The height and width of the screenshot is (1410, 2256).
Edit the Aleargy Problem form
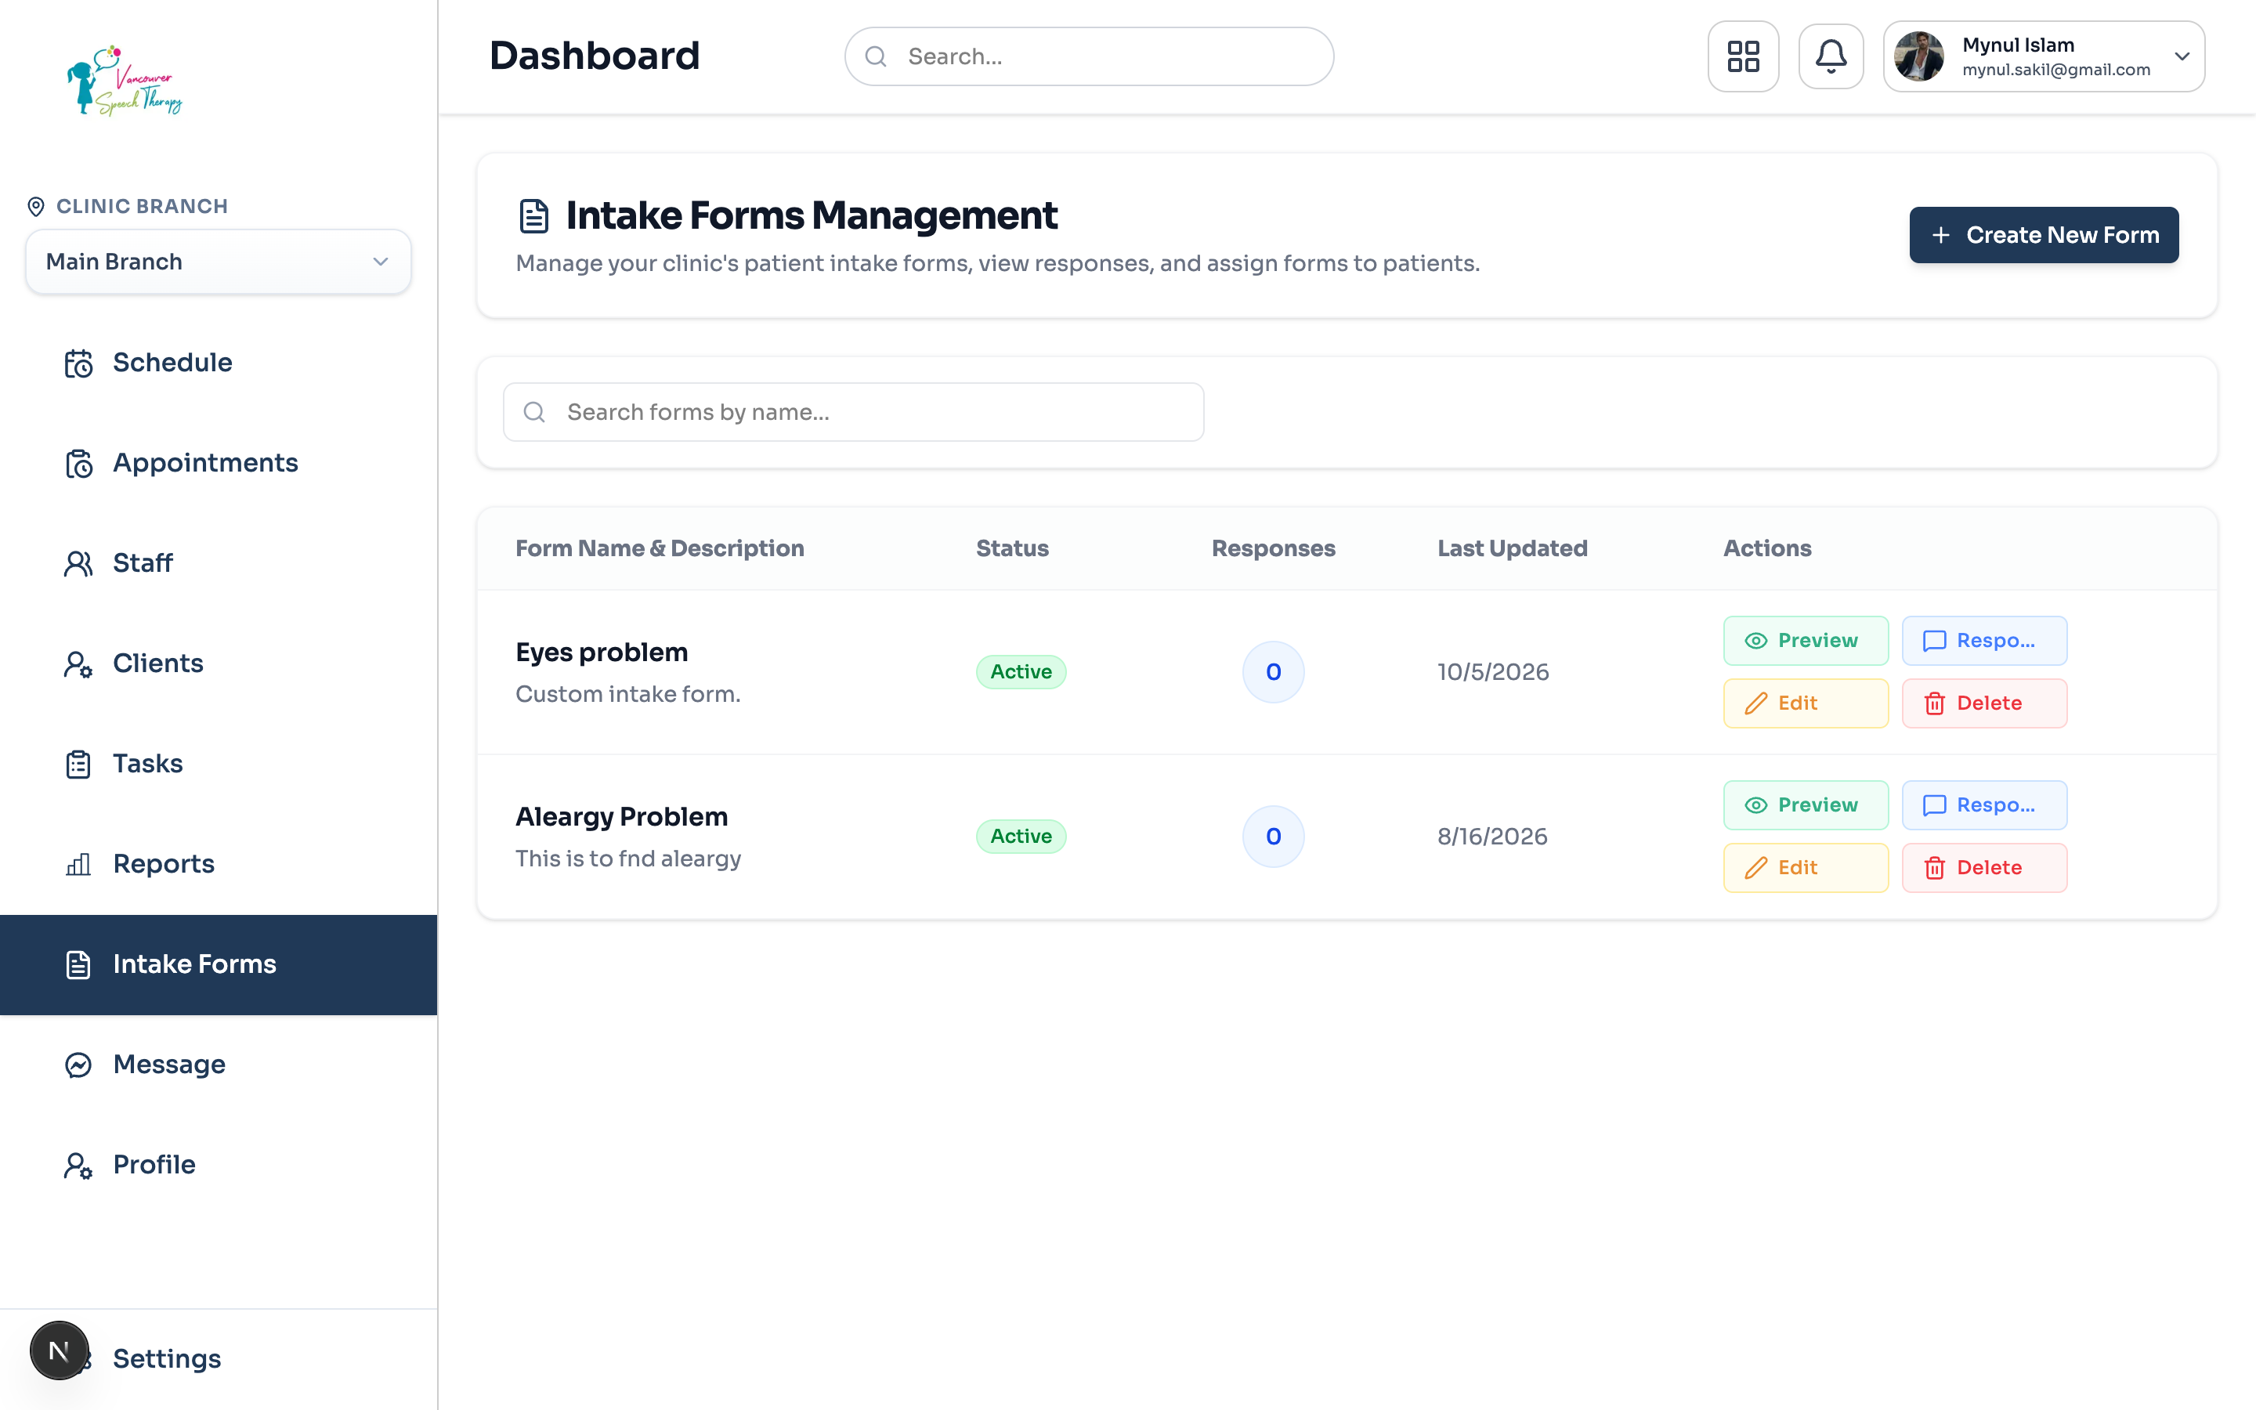click(1806, 867)
